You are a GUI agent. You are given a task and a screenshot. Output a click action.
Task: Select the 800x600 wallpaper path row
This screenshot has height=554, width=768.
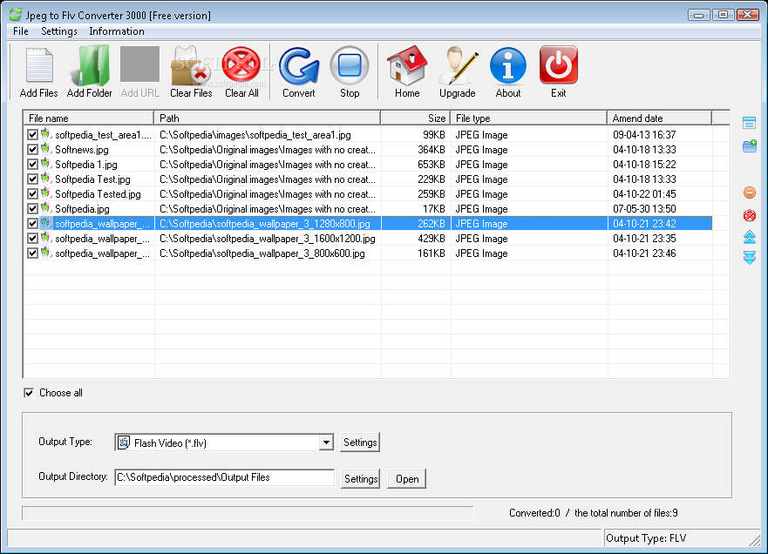(x=262, y=253)
